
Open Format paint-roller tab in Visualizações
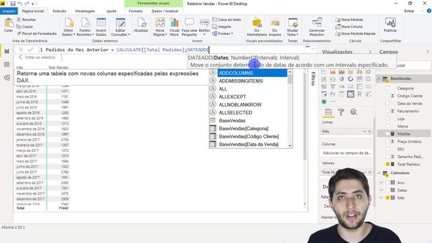[x=341, y=112]
